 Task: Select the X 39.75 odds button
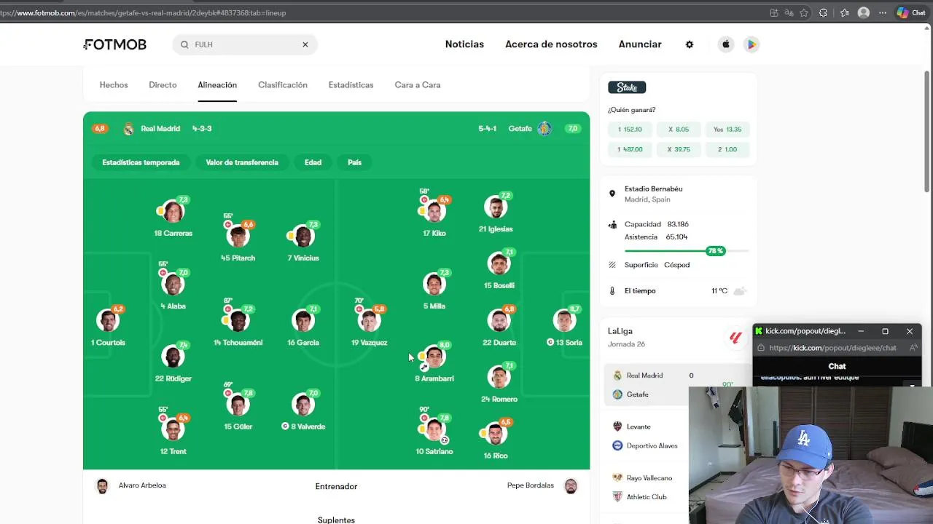679,149
